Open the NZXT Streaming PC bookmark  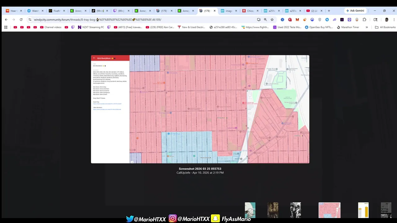click(x=91, y=27)
